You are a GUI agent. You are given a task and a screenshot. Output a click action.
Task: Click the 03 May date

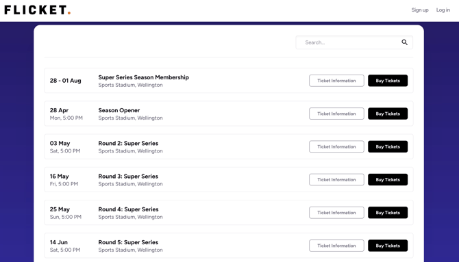pos(60,144)
